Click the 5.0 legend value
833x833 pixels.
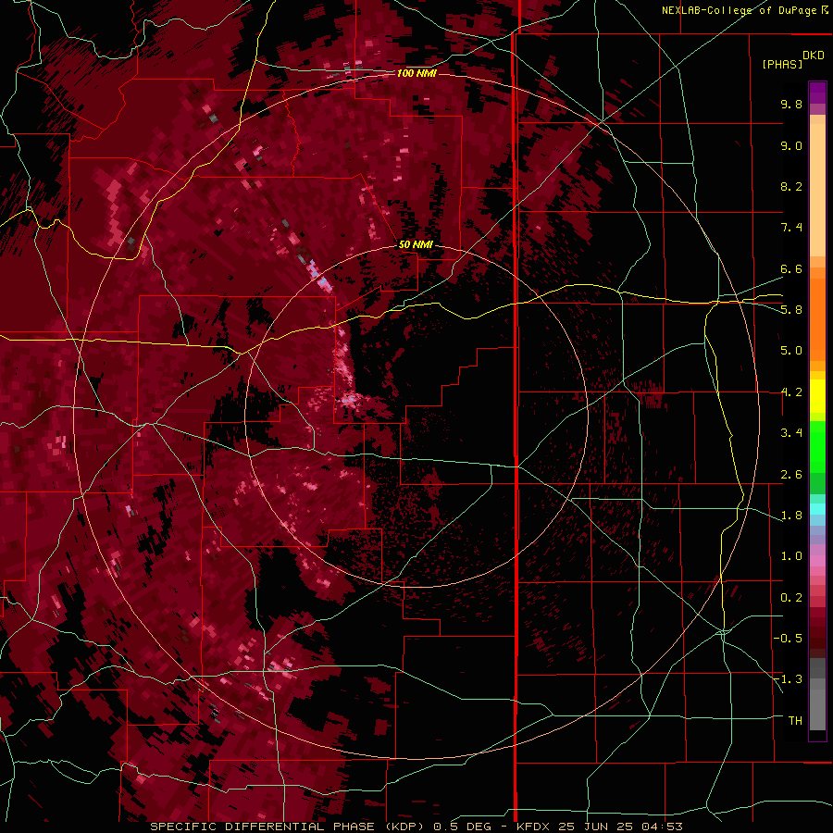tap(791, 351)
